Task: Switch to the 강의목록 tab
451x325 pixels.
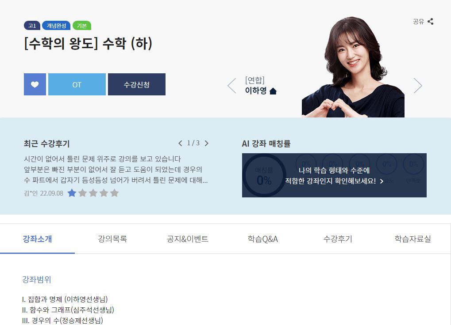Action: pyautogui.click(x=112, y=238)
